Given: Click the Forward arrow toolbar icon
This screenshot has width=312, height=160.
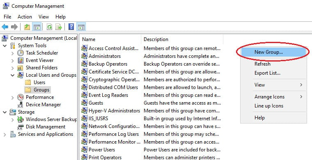Looking at the screenshot, I should click(14, 27).
